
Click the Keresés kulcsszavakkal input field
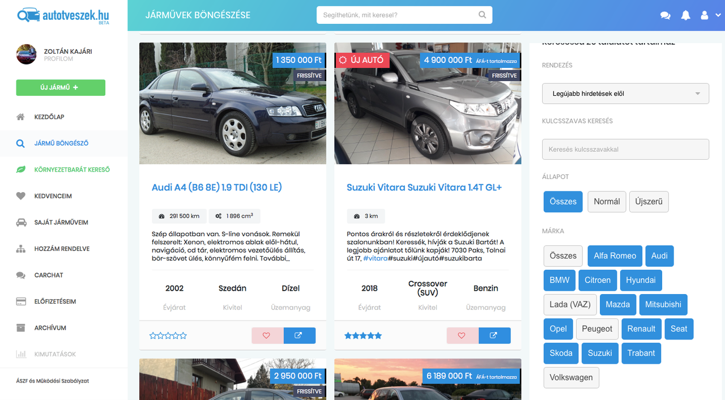[x=625, y=149]
